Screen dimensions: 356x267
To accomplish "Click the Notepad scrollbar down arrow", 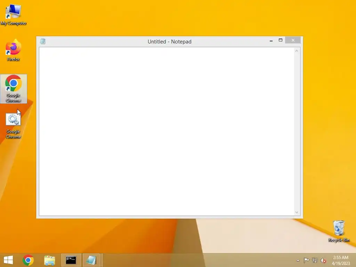I will point(297,212).
